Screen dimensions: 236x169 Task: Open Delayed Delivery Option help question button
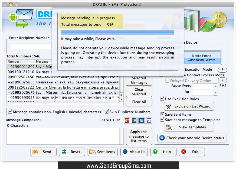coord(222,80)
